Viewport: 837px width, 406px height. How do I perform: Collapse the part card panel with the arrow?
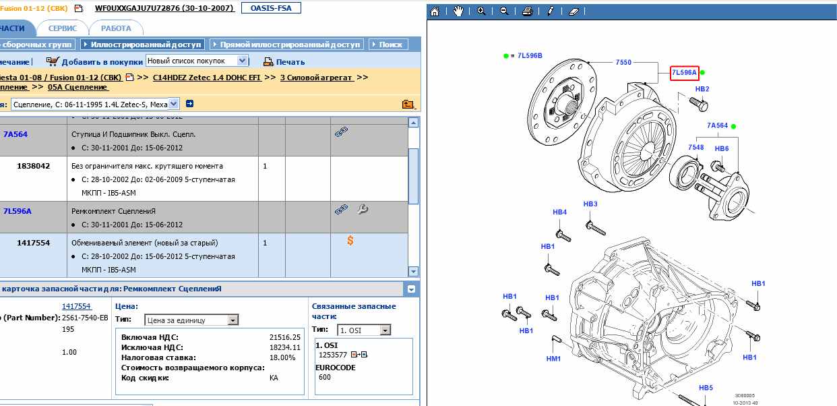click(411, 289)
